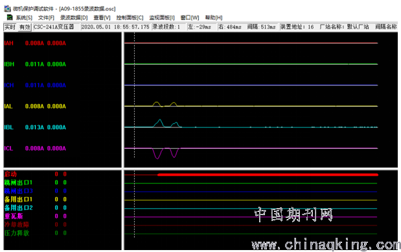Click the red 启动 signal bar

(268, 174)
